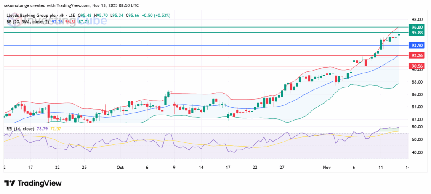This screenshot has width=431, height=194.
Task: Click the 80.00 level on the RSI scale
Action: point(417,127)
